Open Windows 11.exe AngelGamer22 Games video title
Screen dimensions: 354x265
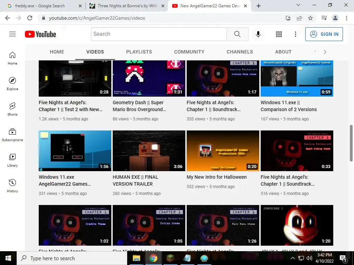tap(65, 180)
